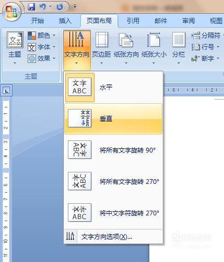Open 分隔符 breaks menu
Viewport: 224px width, 262px height.
pos(207,36)
